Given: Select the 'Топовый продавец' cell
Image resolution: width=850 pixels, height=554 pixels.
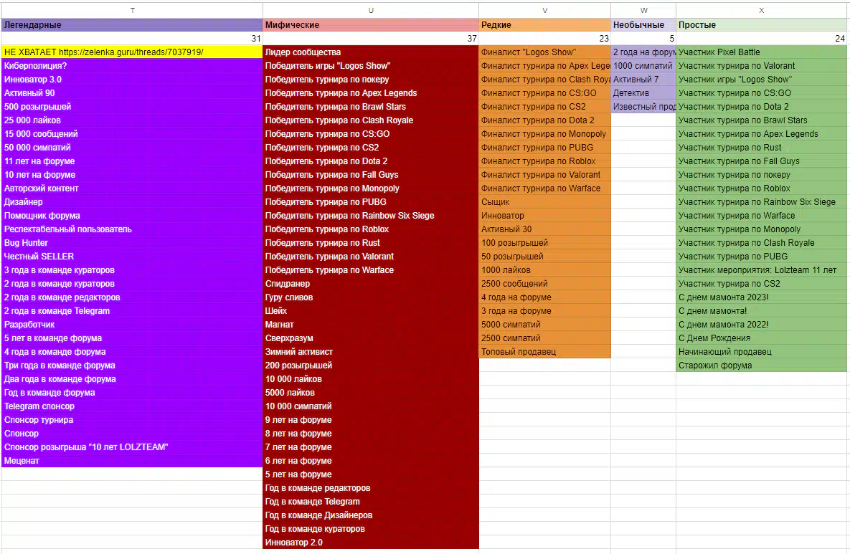Looking at the screenshot, I should (545, 351).
